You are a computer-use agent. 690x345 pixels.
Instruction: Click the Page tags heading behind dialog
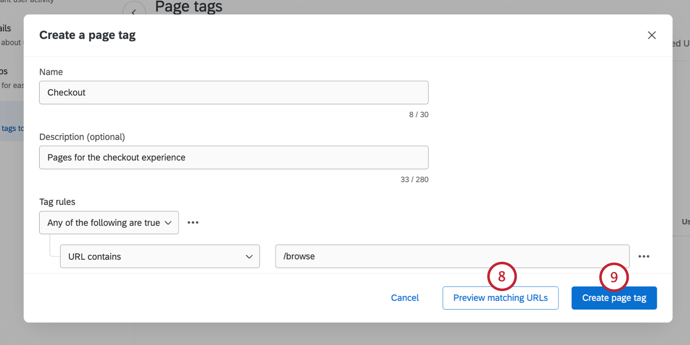[x=189, y=6]
